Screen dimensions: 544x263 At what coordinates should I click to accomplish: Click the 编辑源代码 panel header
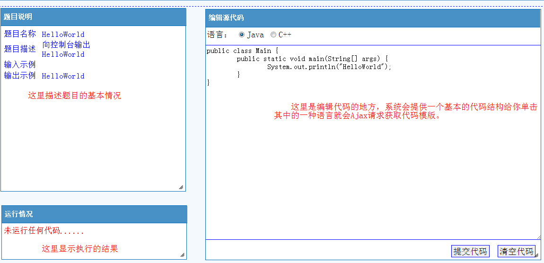point(373,18)
